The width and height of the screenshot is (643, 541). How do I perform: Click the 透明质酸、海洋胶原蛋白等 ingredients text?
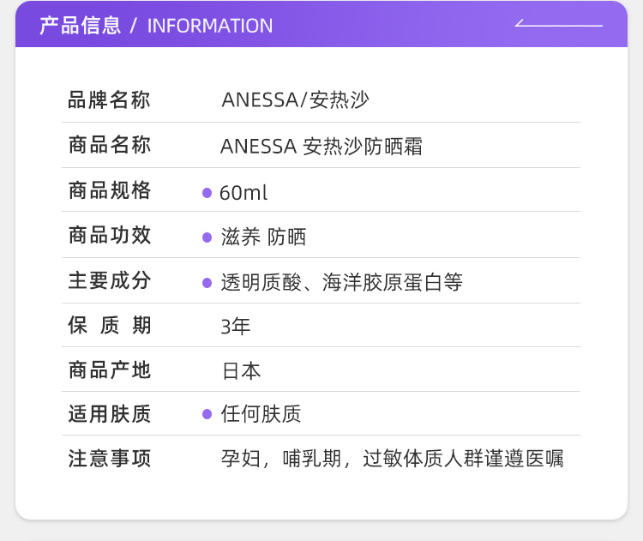341,282
